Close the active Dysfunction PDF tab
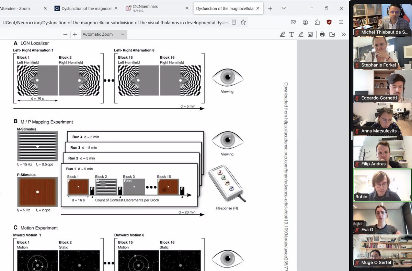The image size is (412, 271). coord(258,9)
